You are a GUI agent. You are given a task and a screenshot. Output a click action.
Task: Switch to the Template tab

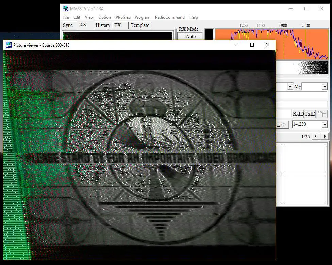tap(140, 25)
